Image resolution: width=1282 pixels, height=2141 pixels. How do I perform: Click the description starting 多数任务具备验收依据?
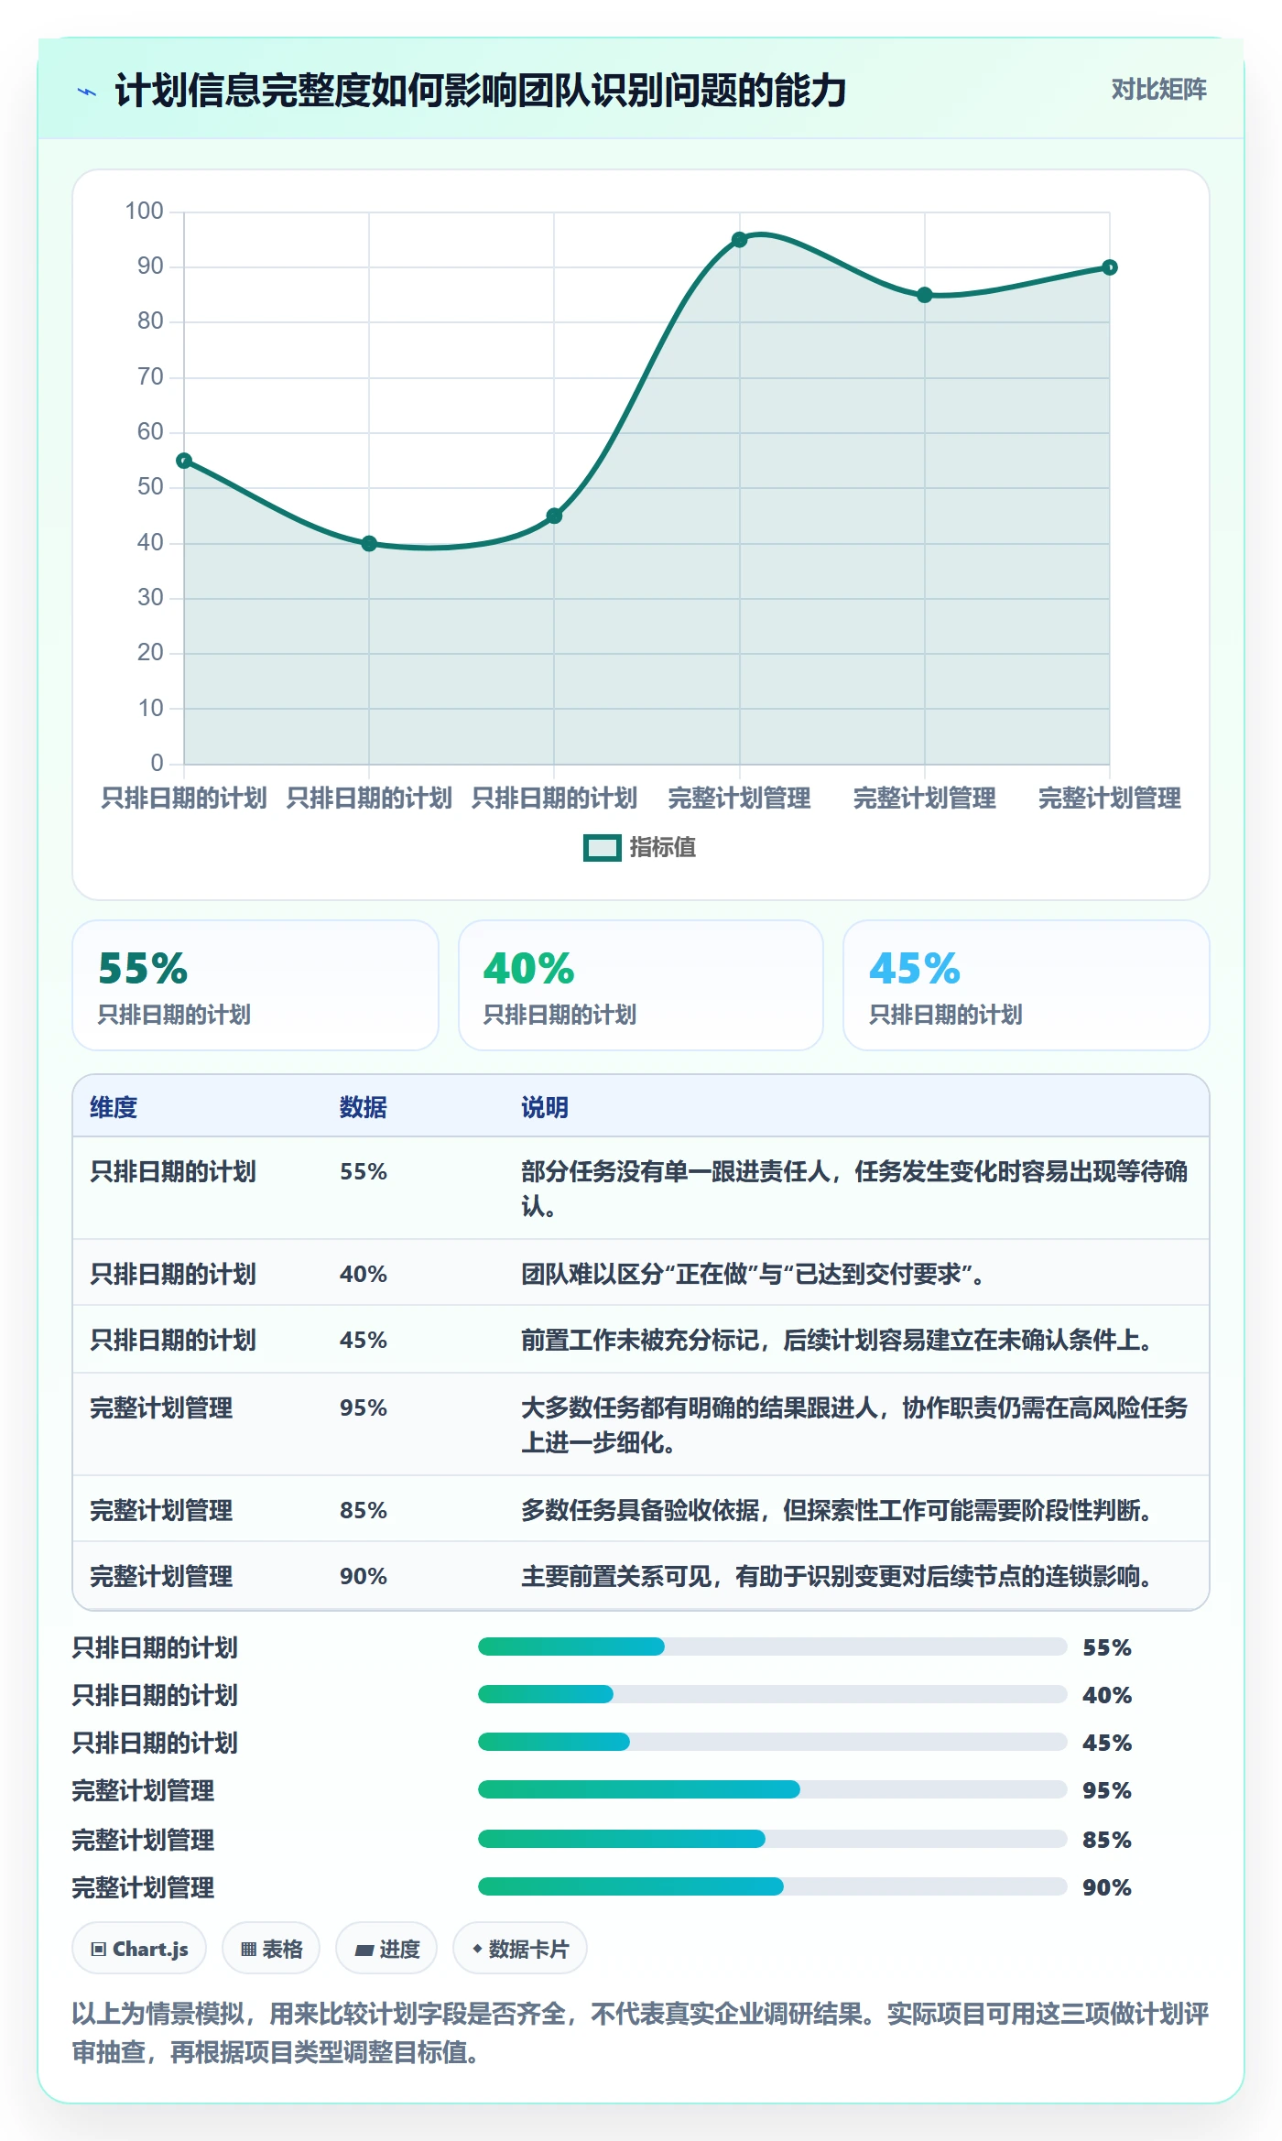(836, 1510)
